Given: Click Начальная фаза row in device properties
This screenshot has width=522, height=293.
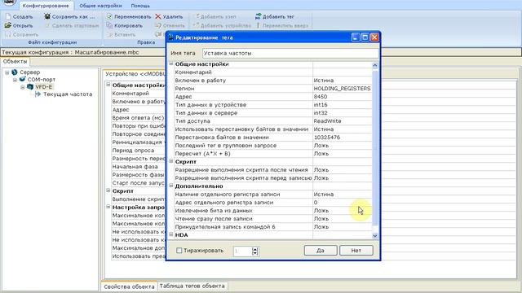Looking at the screenshot, I should pyautogui.click(x=138, y=166).
